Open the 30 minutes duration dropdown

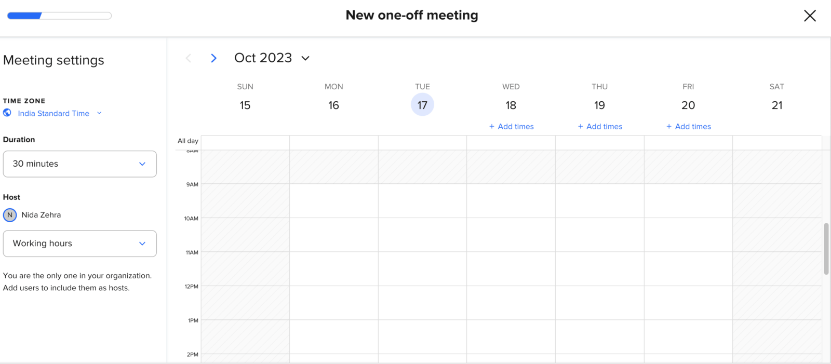(80, 164)
